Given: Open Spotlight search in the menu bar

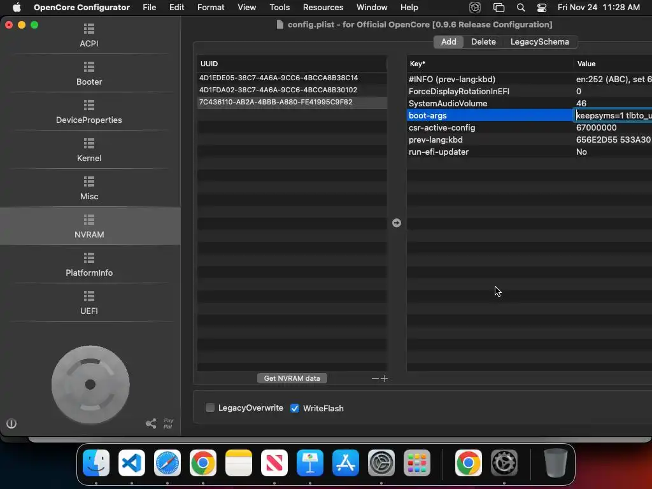Looking at the screenshot, I should 521,8.
